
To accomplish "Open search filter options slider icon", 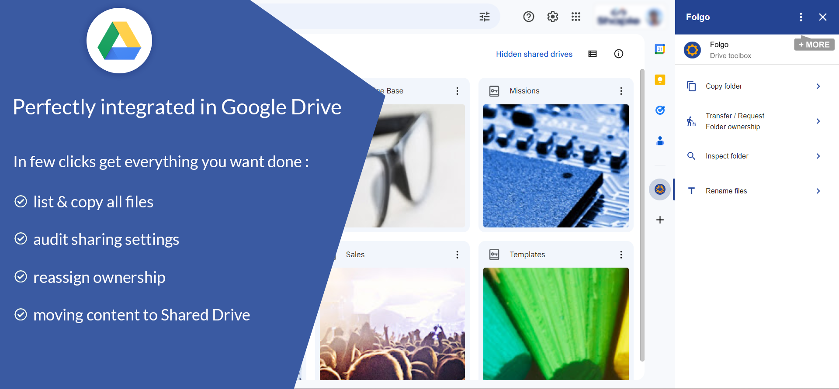I will 485,17.
